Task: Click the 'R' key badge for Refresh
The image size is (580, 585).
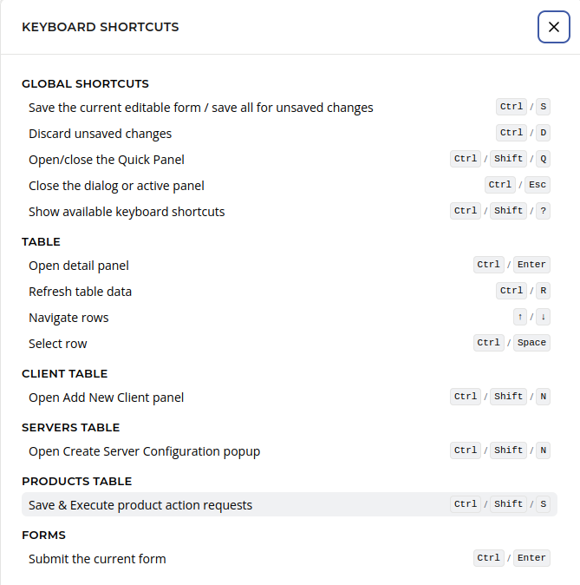Action: click(x=543, y=291)
